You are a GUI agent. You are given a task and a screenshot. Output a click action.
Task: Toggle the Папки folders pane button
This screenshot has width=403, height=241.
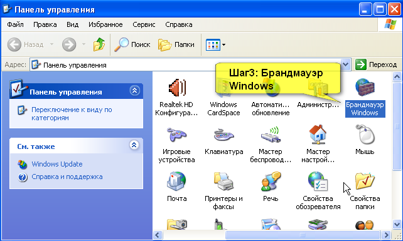[x=176, y=44]
